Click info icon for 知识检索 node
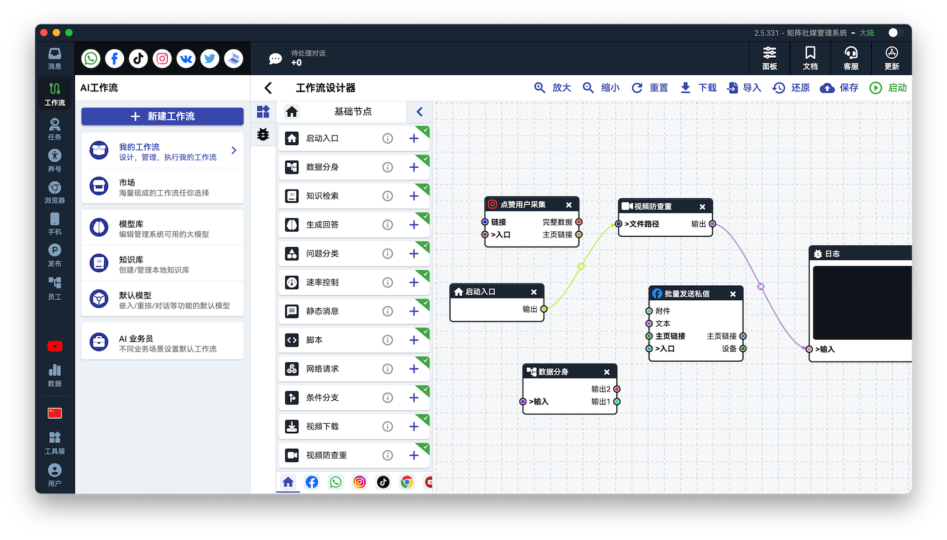947x540 pixels. coord(388,196)
